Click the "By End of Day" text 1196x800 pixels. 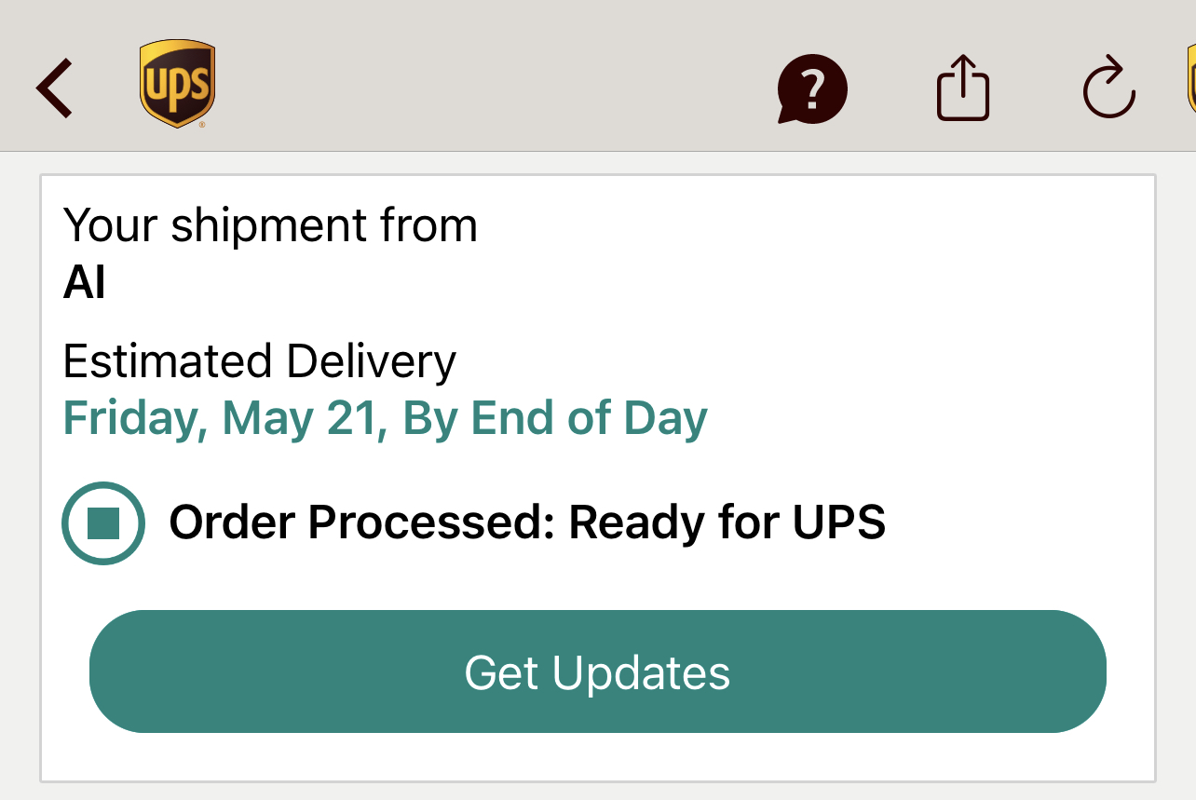pyautogui.click(x=555, y=419)
